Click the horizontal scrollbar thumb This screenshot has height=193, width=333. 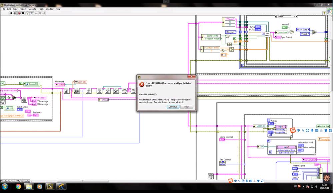pyautogui.click(x=83, y=181)
